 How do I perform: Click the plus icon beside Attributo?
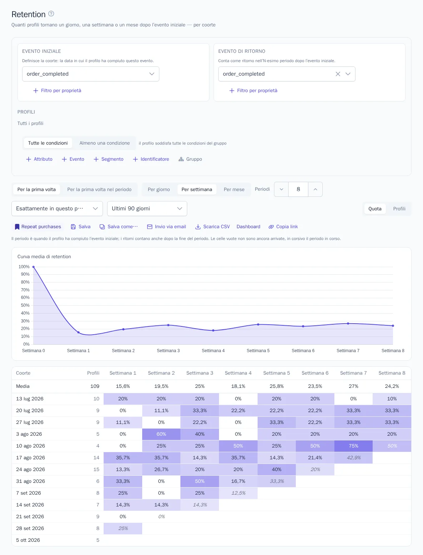[29, 159]
